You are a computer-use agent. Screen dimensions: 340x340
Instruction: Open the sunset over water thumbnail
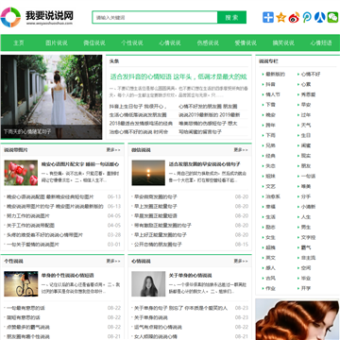148,173
